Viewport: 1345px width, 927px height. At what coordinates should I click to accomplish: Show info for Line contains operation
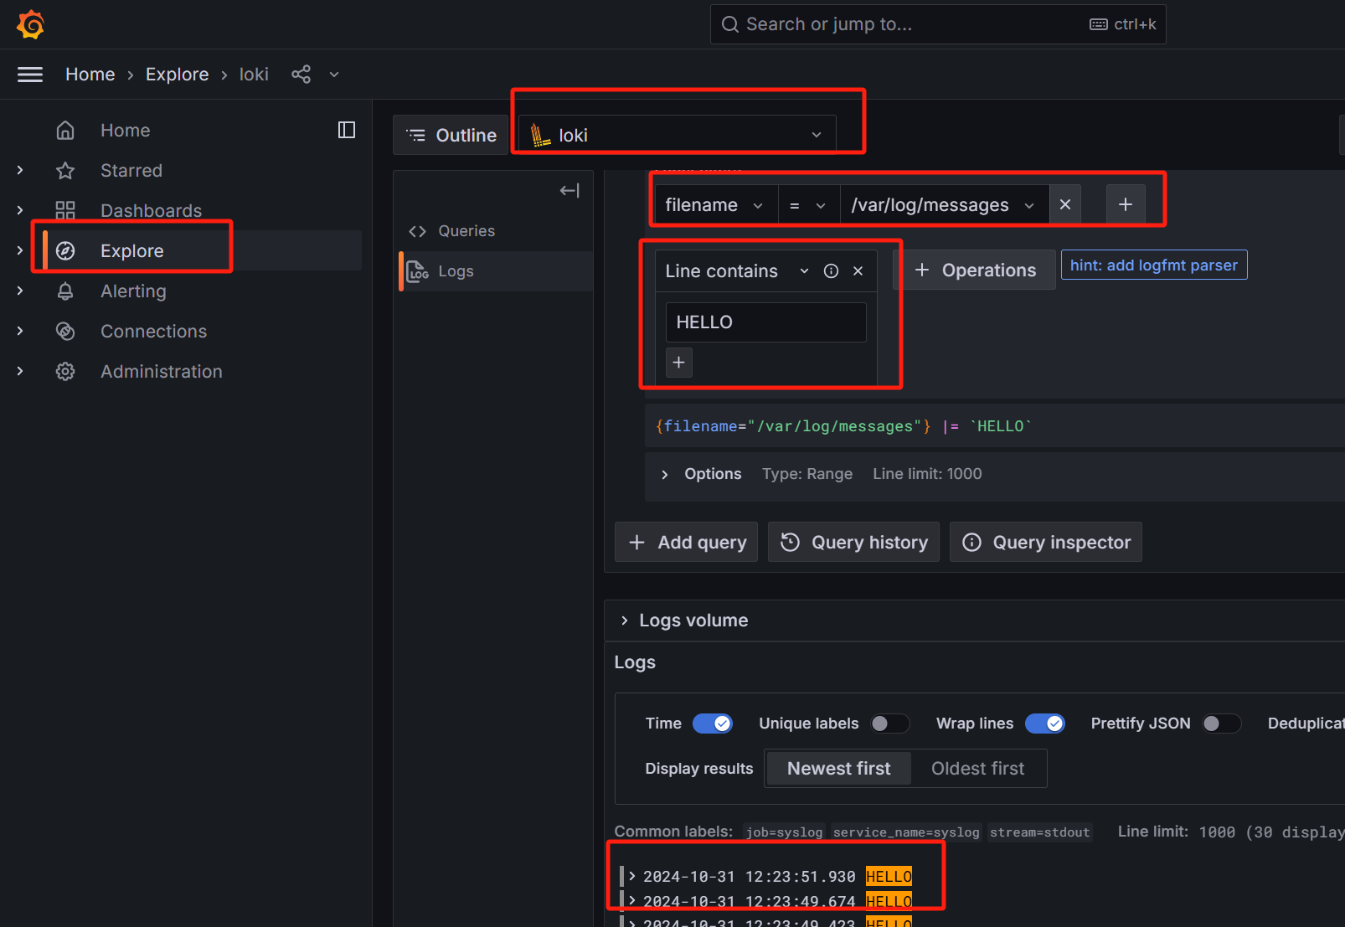(x=831, y=271)
